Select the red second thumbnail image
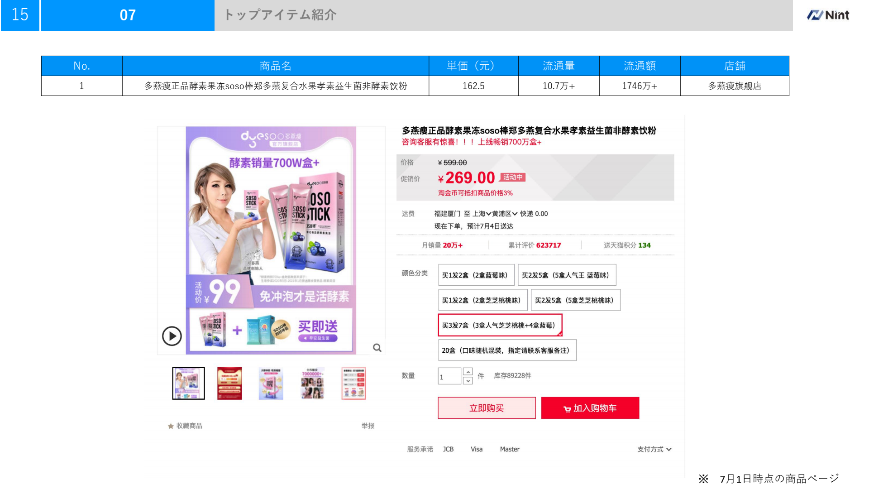The height and width of the screenshot is (489, 869). [x=229, y=384]
